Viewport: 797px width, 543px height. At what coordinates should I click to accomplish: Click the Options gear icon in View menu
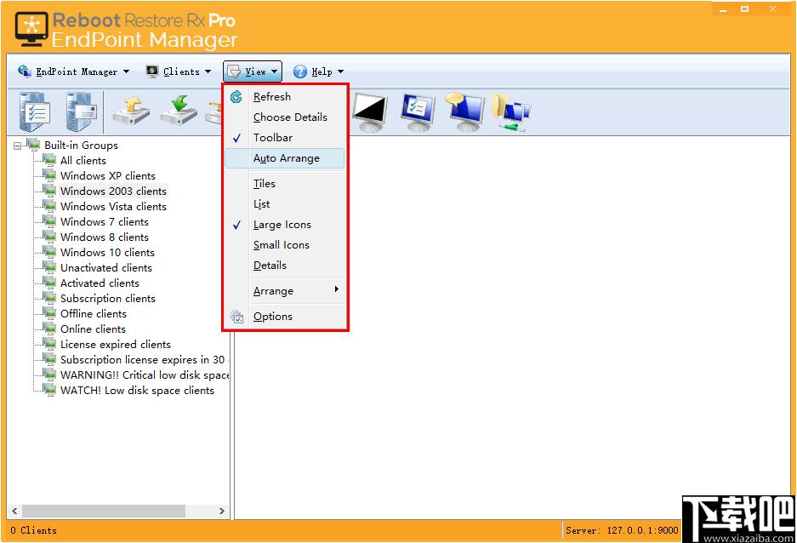(x=236, y=317)
